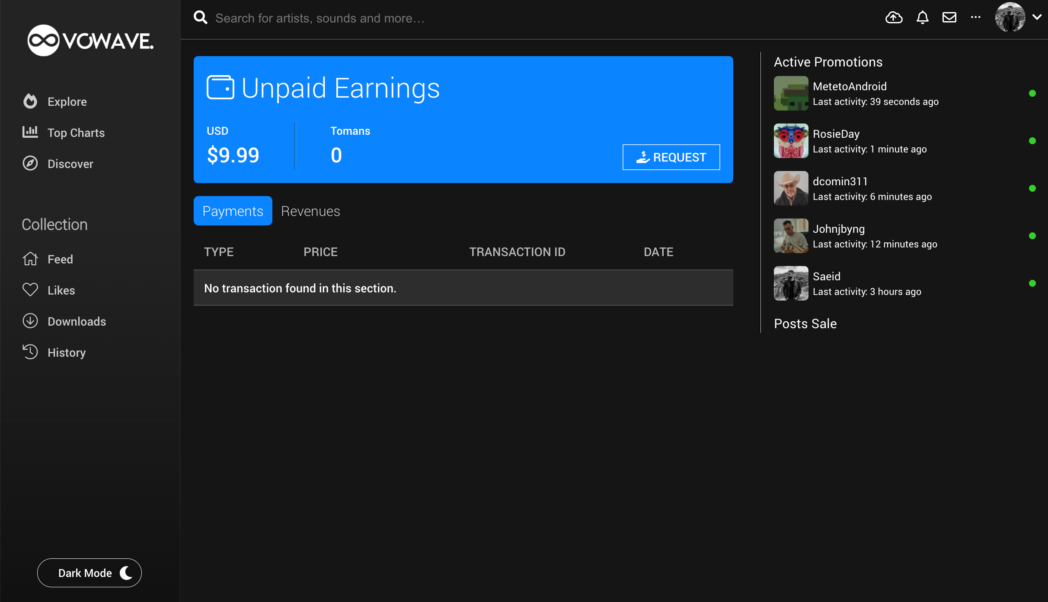The height and width of the screenshot is (602, 1048).
Task: Click the green status dot beside MetetoAndroid
Action: point(1033,93)
